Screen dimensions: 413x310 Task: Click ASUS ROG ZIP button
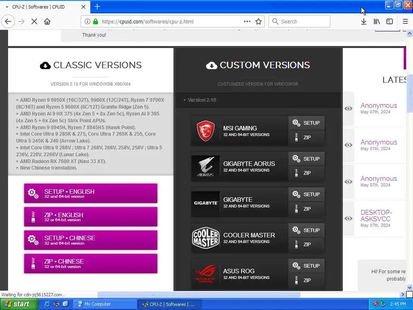[x=307, y=280]
